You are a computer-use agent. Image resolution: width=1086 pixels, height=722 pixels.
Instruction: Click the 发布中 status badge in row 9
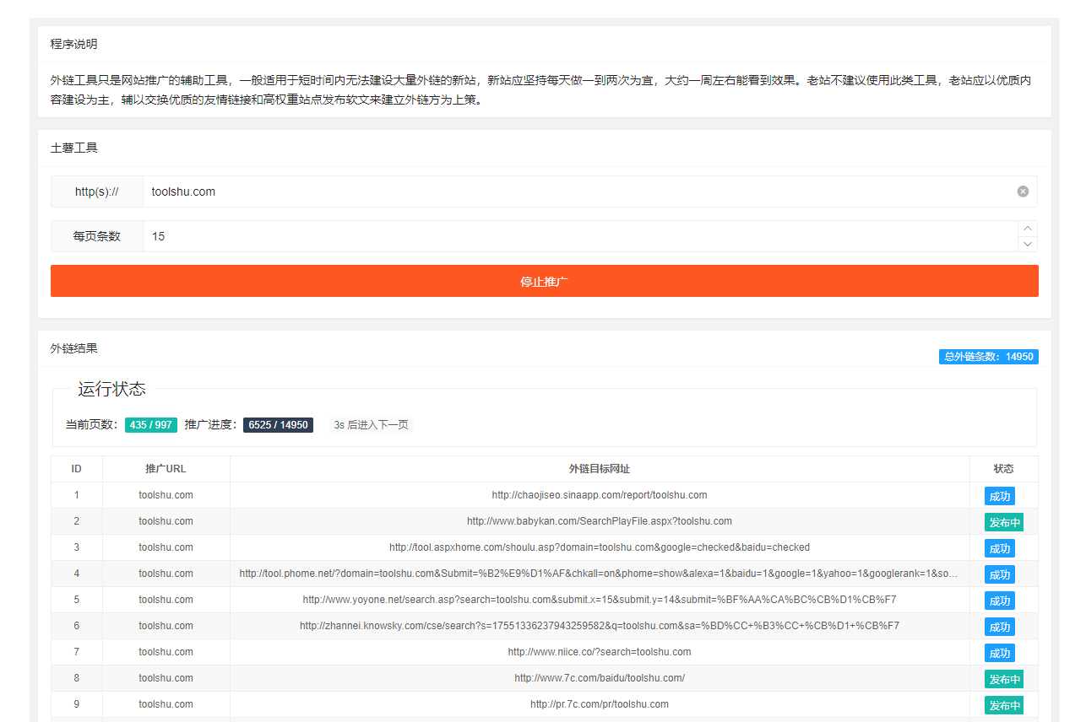click(x=1004, y=705)
